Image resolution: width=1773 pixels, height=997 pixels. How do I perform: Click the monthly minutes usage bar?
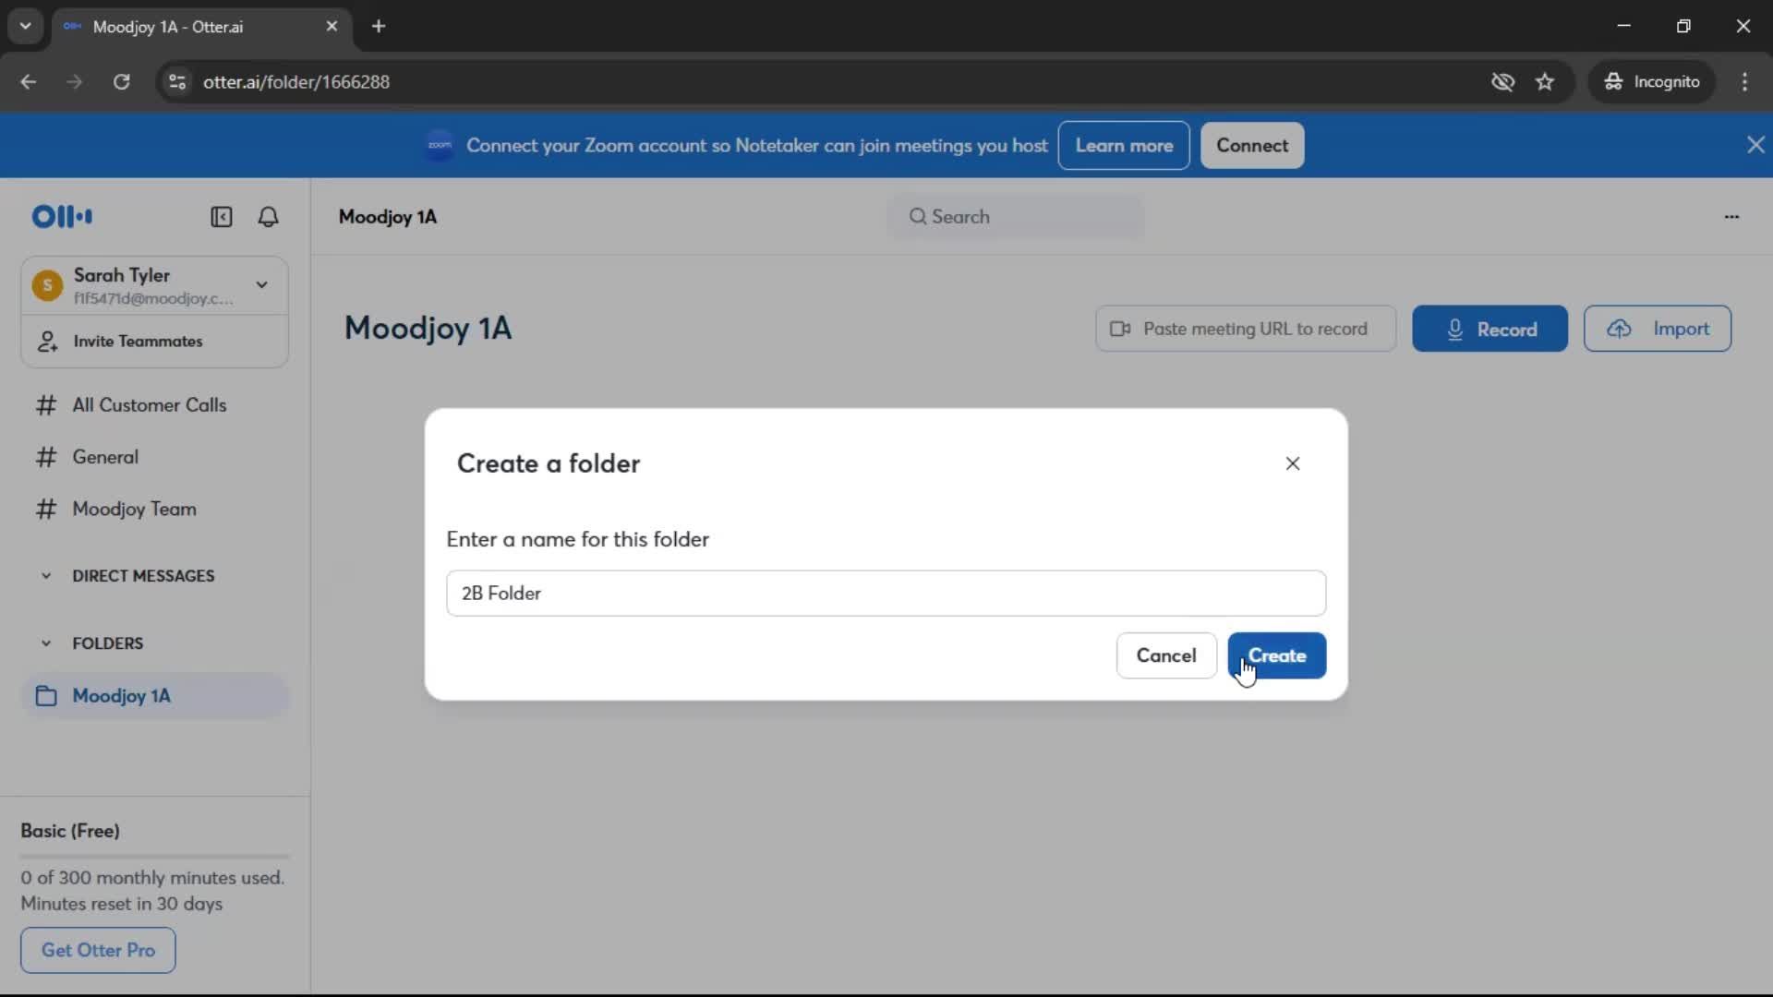coord(154,857)
